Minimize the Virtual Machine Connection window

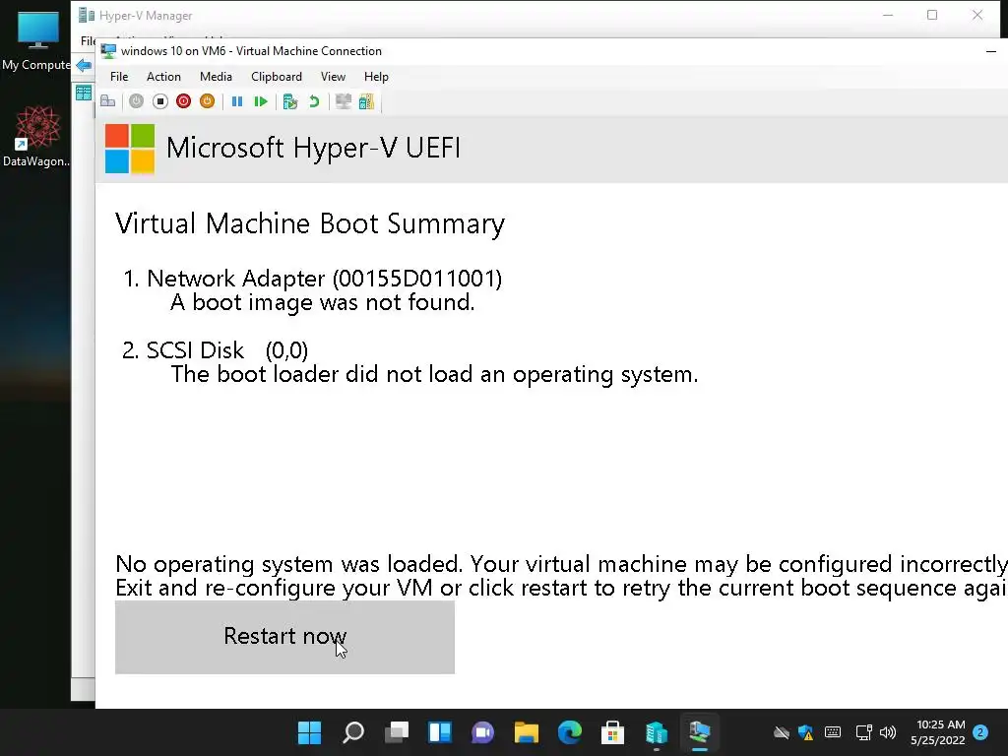tap(990, 51)
